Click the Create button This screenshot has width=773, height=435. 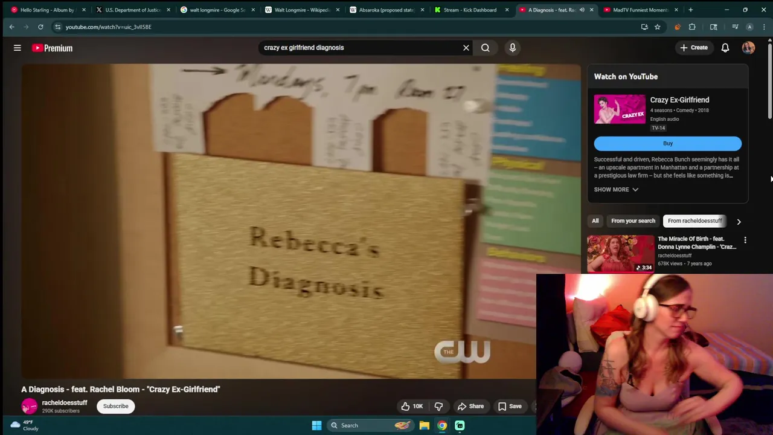point(694,48)
